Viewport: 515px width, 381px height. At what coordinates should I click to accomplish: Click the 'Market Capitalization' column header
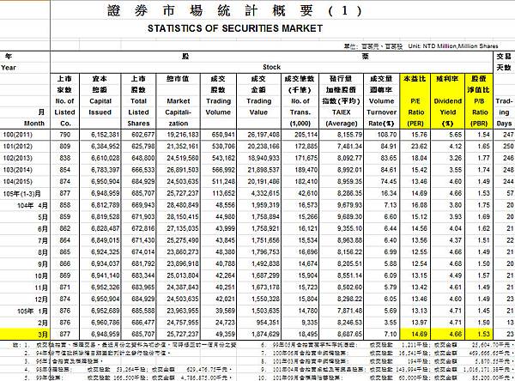tap(178, 101)
